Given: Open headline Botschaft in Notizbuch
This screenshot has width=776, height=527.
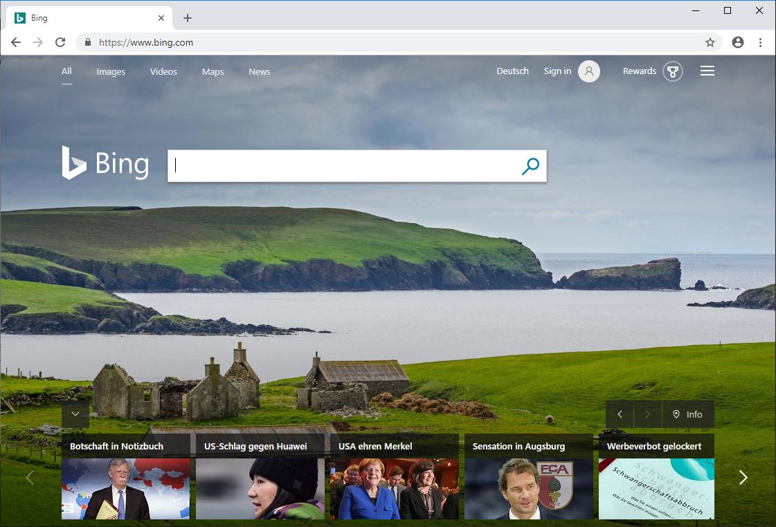Looking at the screenshot, I should [116, 446].
